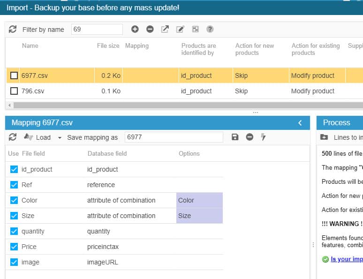363x279 pixels.
Task: Refresh the import file list
Action: pyautogui.click(x=13, y=29)
